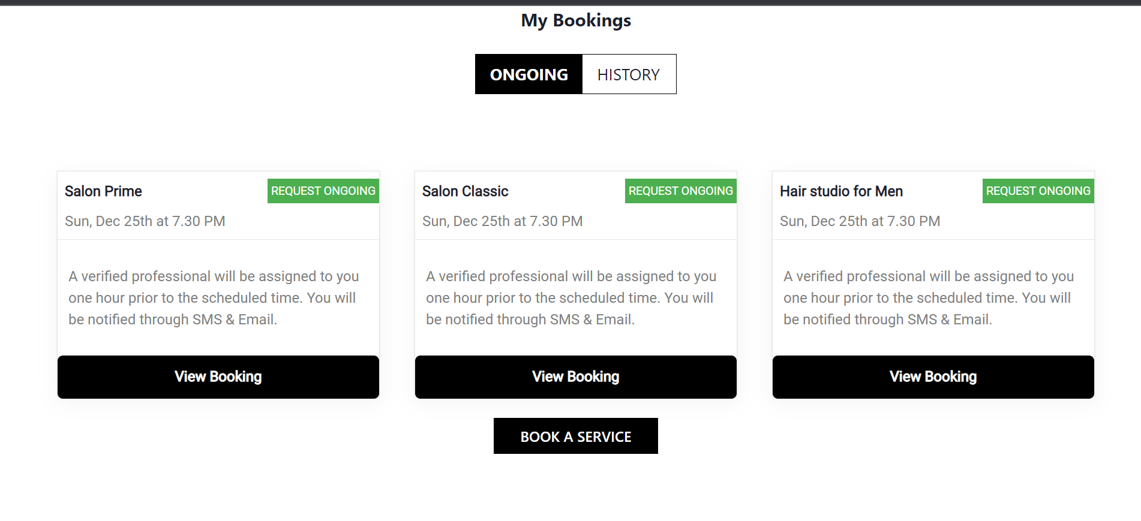This screenshot has width=1141, height=521.
Task: Switch to the HISTORY tab
Action: click(x=629, y=74)
